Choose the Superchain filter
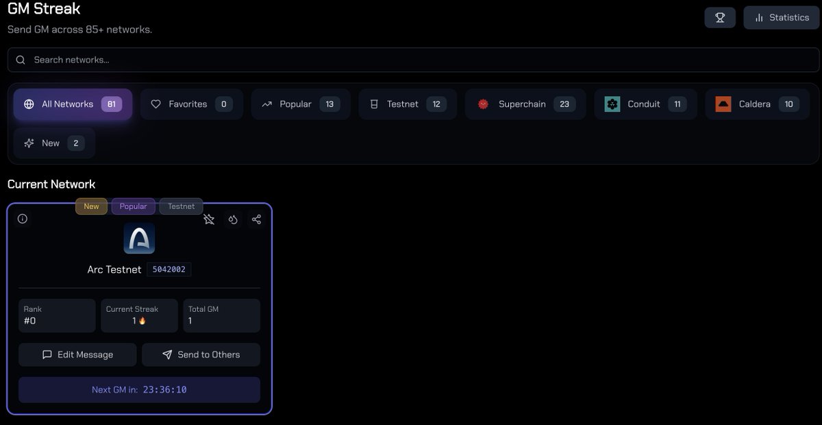 pyautogui.click(x=525, y=104)
